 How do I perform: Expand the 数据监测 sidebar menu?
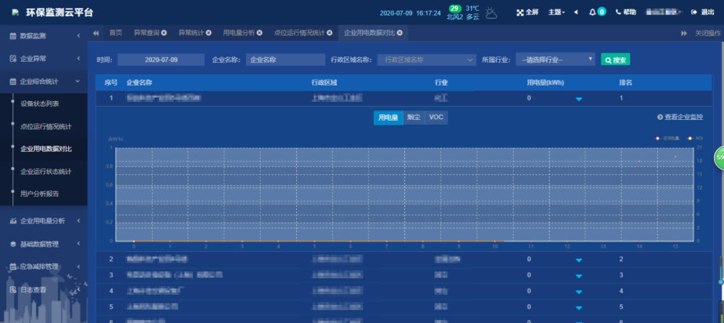pyautogui.click(x=44, y=36)
